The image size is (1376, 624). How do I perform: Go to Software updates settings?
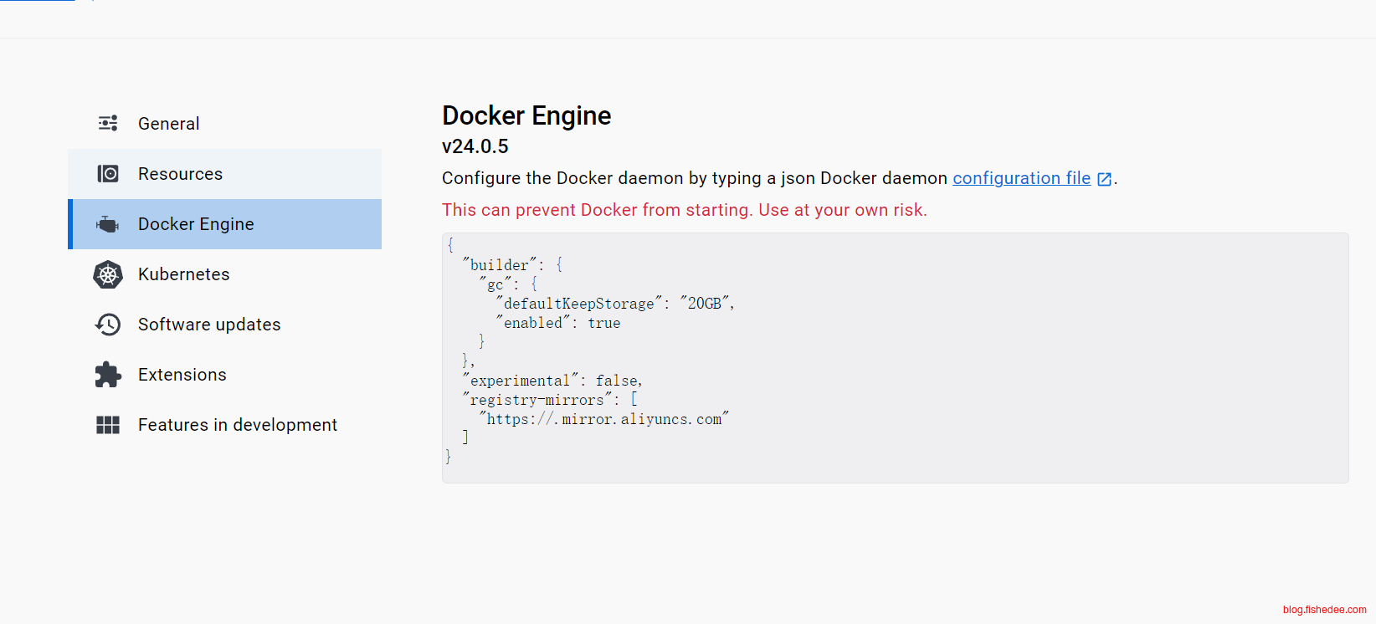[x=209, y=325]
